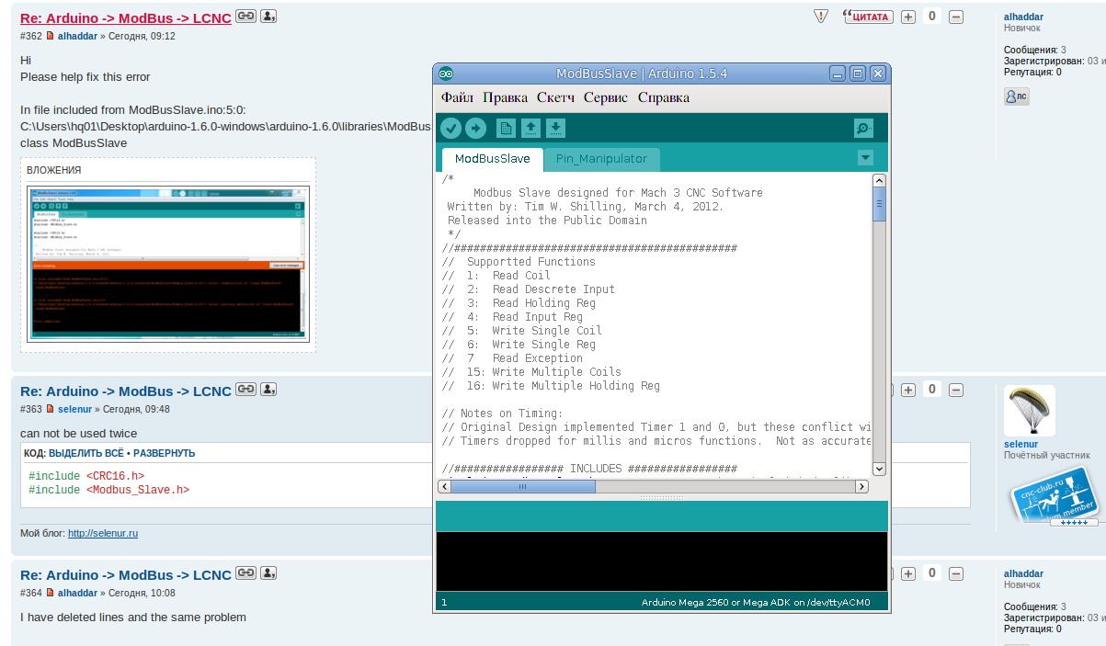1106x646 pixels.
Task: Click the rating value 0 on post #362
Action: [931, 16]
